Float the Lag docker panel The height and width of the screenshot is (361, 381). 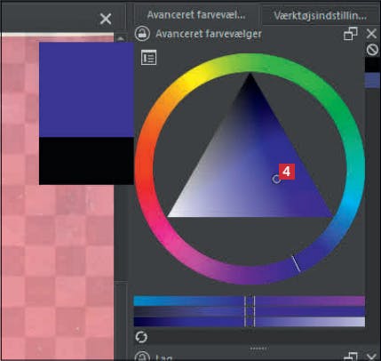(x=351, y=357)
